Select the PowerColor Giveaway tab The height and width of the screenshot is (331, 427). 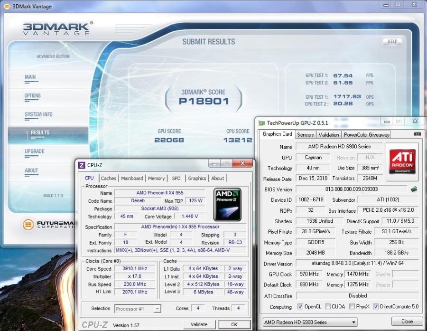click(x=367, y=135)
